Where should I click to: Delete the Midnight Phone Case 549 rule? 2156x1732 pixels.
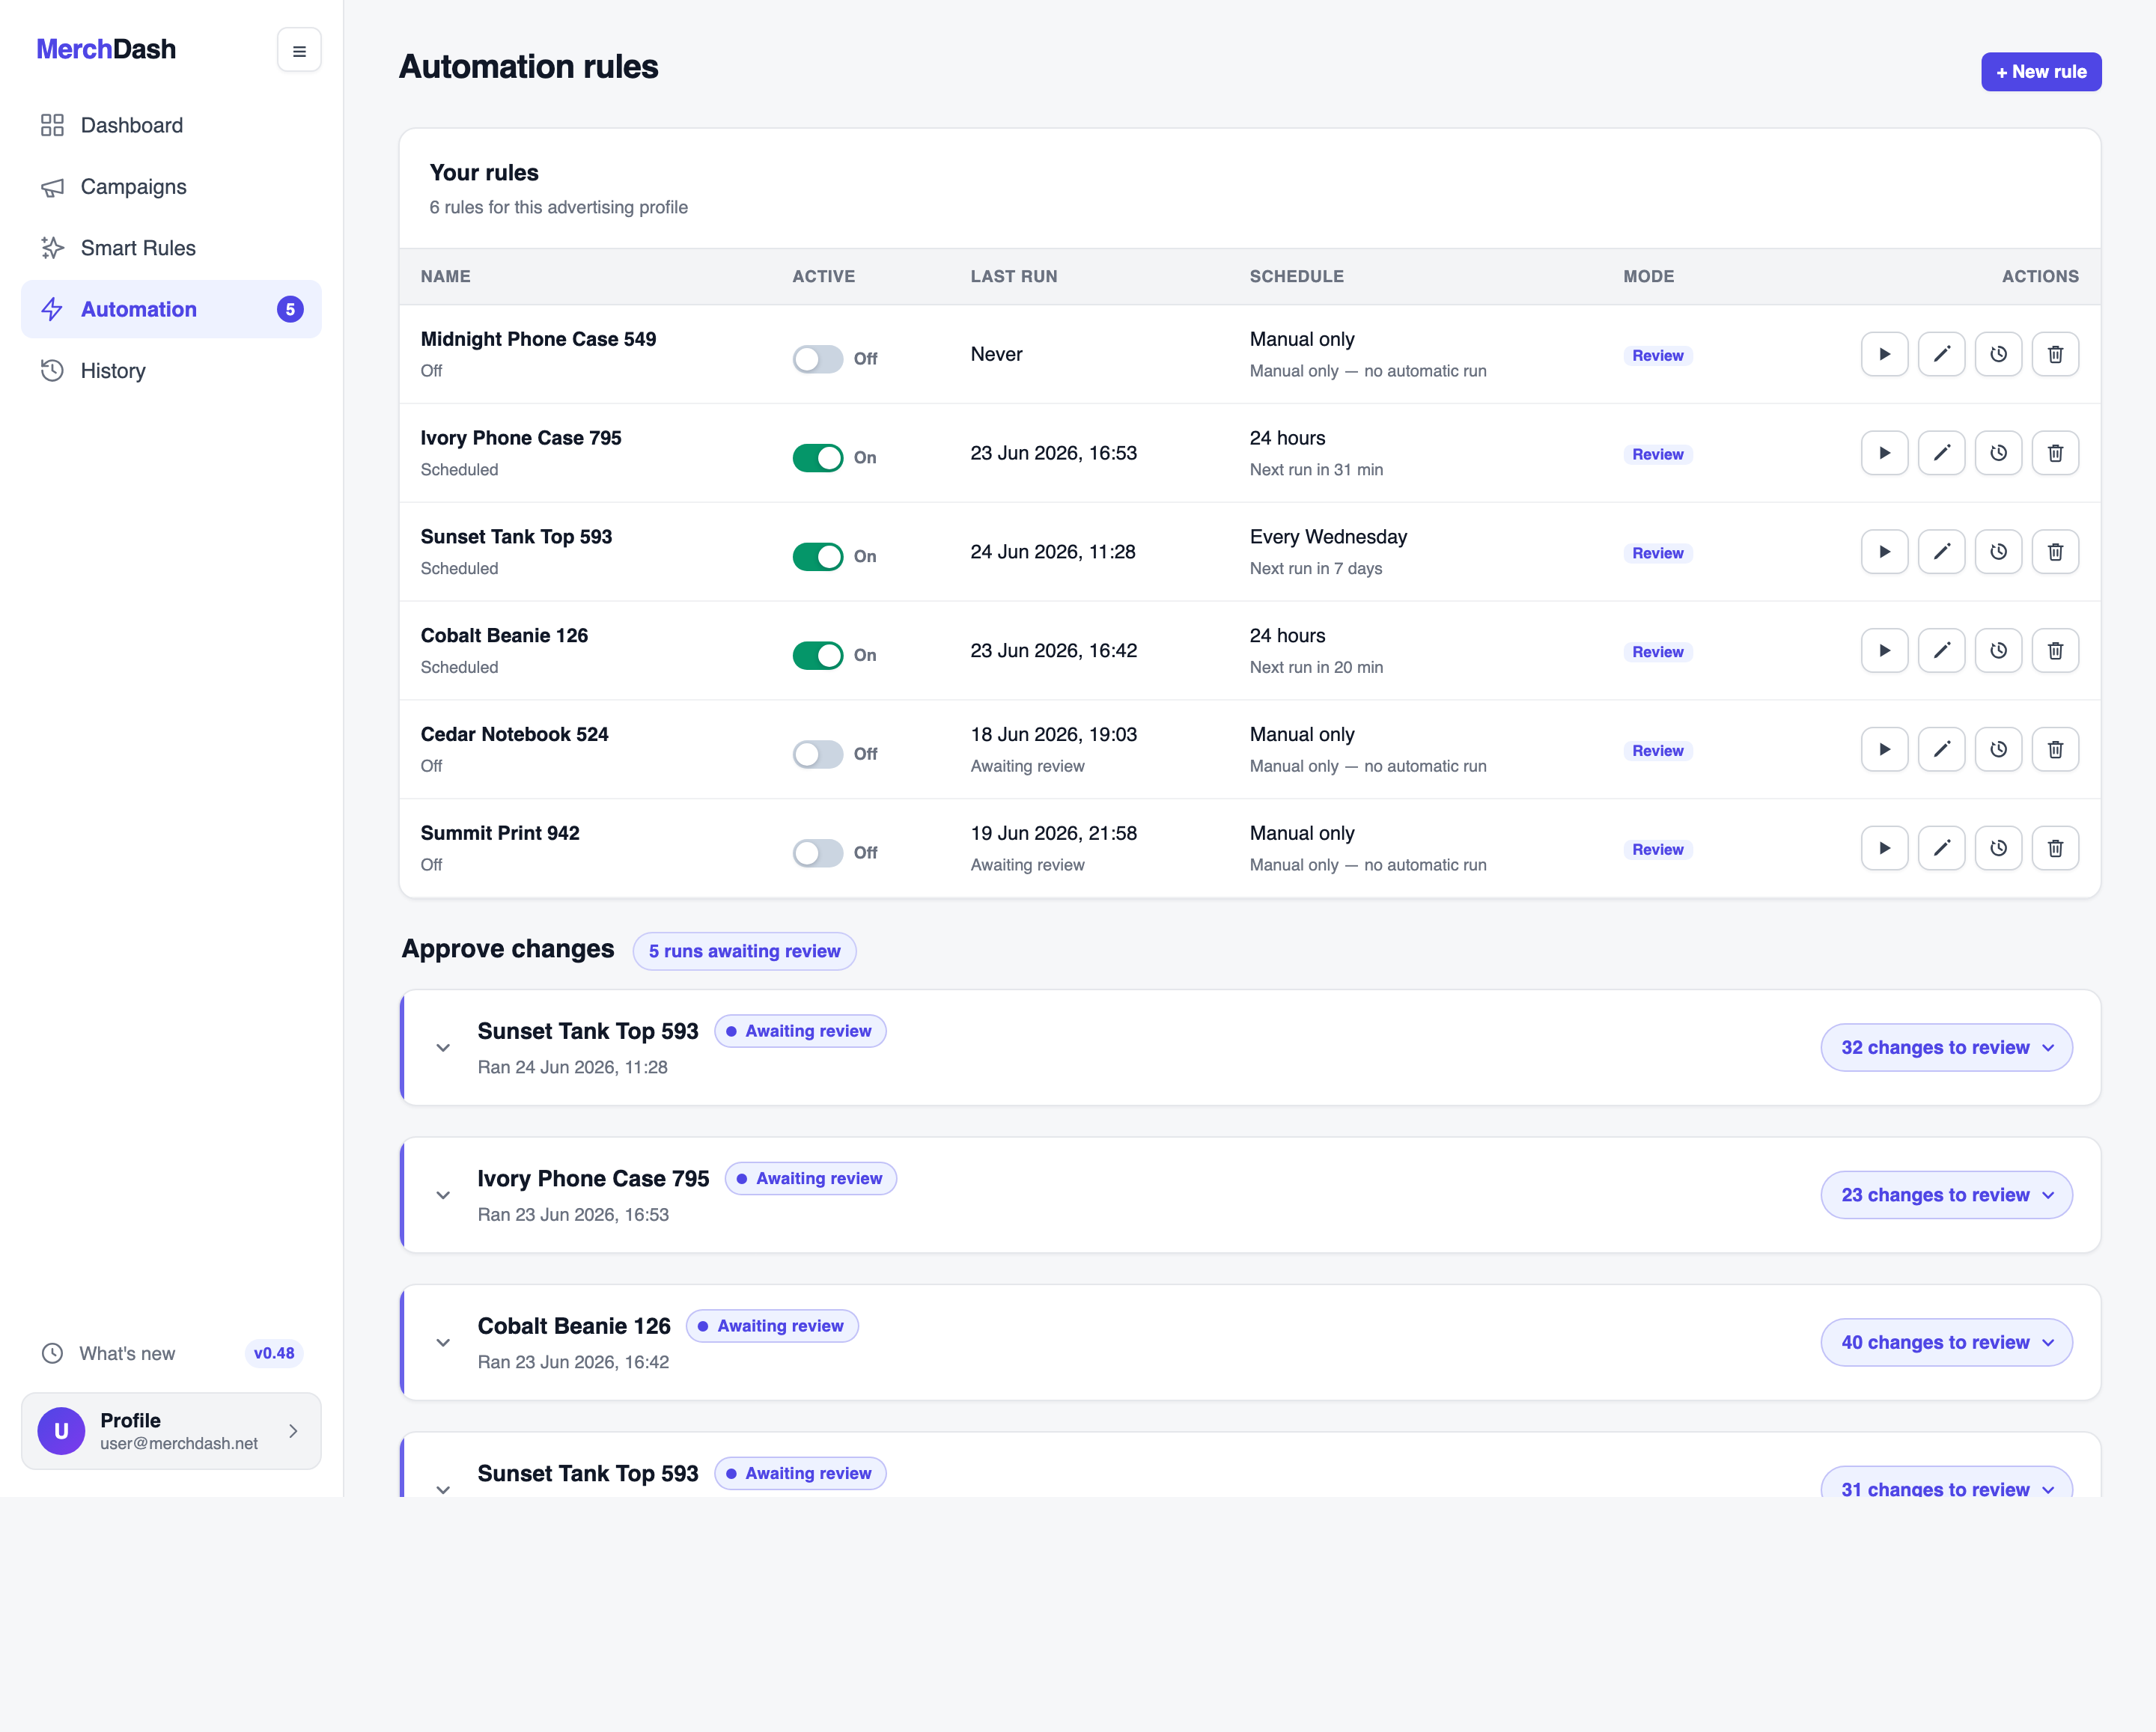pos(2055,354)
